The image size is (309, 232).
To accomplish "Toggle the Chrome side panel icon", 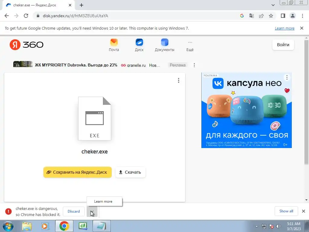I will coord(283,16).
